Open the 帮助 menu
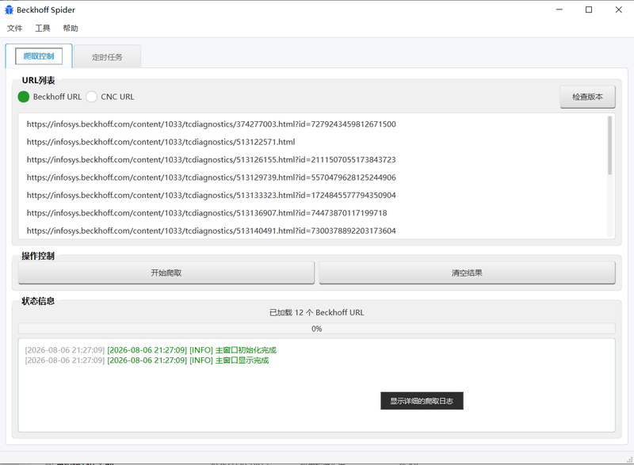The height and width of the screenshot is (465, 634). tap(71, 29)
